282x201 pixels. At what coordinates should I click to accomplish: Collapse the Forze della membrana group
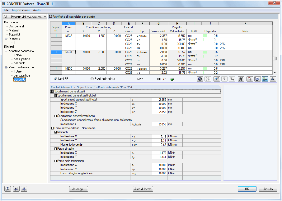point(55,161)
